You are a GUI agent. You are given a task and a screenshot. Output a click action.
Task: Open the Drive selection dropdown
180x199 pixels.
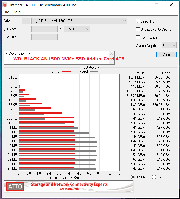tap(79, 21)
